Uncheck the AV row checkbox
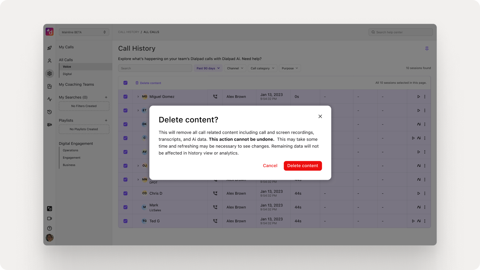The width and height of the screenshot is (480, 270). tap(125, 152)
